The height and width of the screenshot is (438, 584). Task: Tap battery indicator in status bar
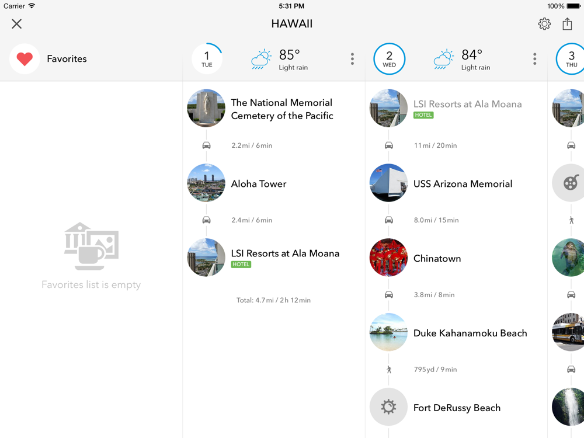click(x=573, y=6)
